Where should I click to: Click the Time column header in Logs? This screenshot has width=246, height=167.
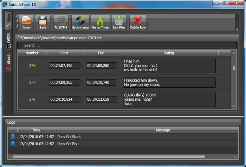[x=36, y=130]
